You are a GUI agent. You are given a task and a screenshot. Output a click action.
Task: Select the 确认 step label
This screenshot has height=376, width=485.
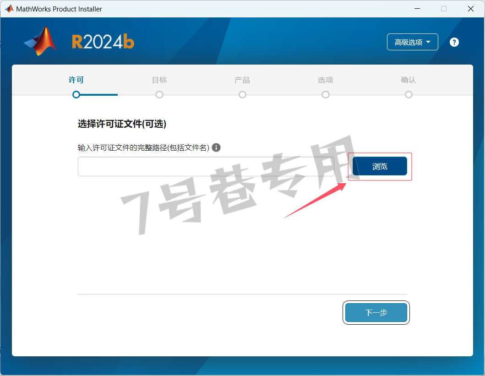409,80
